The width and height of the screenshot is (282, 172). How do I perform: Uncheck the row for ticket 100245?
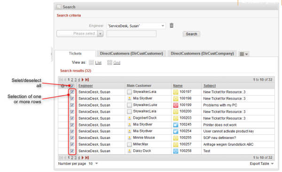[72, 125]
